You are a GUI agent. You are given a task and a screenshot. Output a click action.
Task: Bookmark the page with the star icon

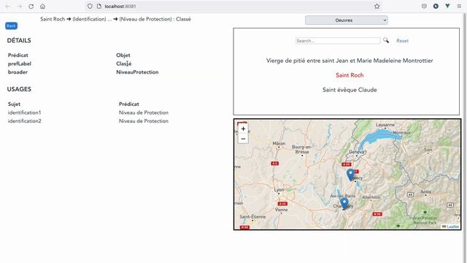377,7
